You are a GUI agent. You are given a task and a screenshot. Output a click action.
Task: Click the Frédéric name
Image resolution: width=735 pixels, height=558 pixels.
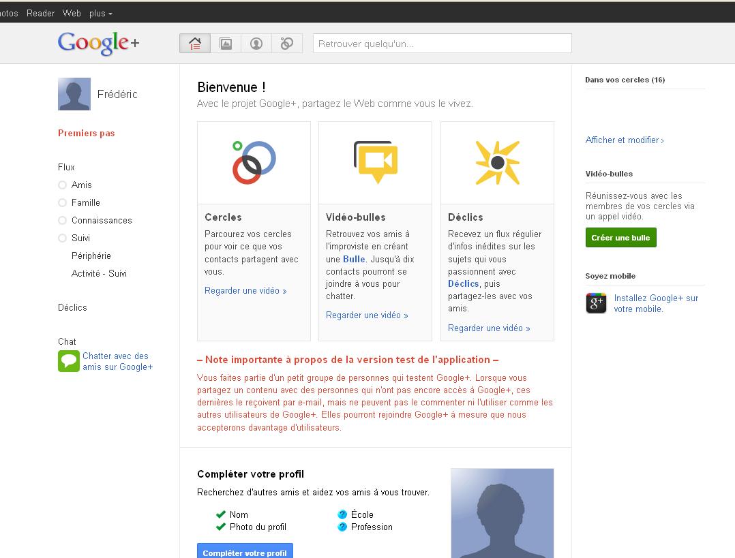pyautogui.click(x=117, y=94)
